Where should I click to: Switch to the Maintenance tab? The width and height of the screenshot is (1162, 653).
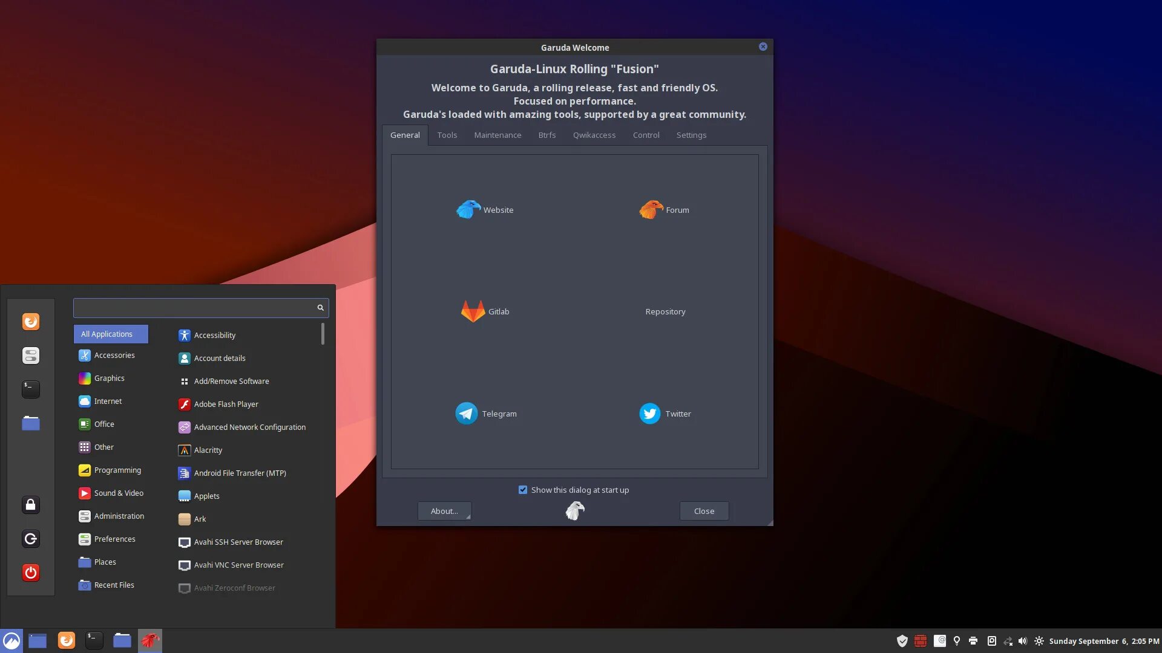[x=497, y=135]
